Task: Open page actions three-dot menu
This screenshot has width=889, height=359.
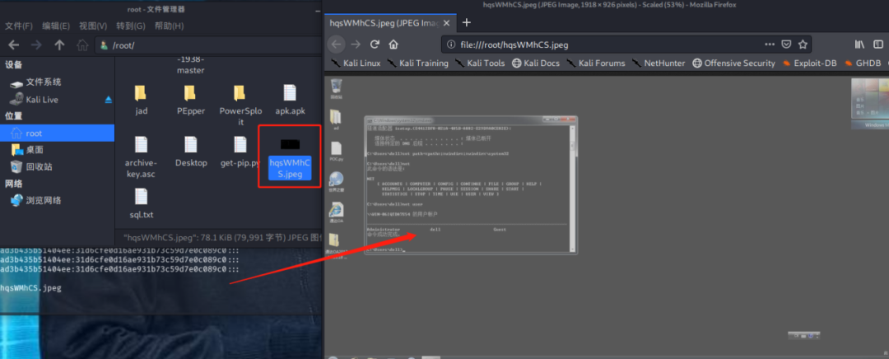Action: (770, 44)
